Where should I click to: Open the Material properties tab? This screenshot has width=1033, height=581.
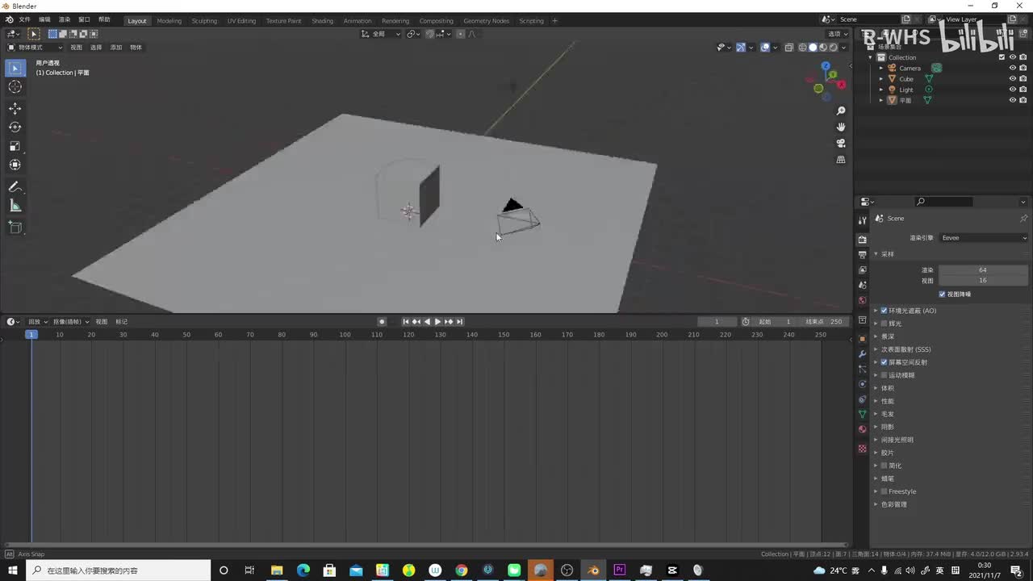(862, 429)
